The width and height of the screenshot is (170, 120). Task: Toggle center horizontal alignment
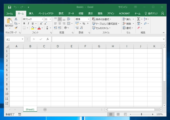click(x=60, y=23)
